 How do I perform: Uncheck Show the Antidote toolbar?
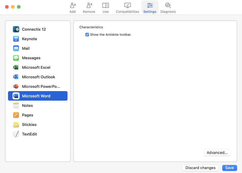tap(87, 35)
